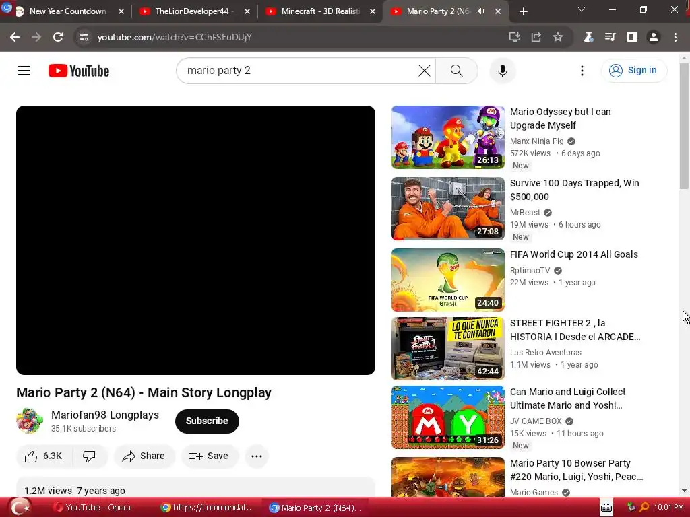This screenshot has width=690, height=517.
Task: Go forward with the browser forward arrow
Action: click(36, 37)
